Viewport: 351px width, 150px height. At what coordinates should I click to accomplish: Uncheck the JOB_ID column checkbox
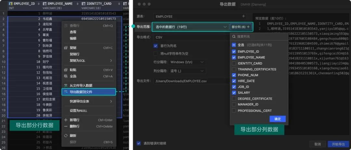click(x=234, y=87)
